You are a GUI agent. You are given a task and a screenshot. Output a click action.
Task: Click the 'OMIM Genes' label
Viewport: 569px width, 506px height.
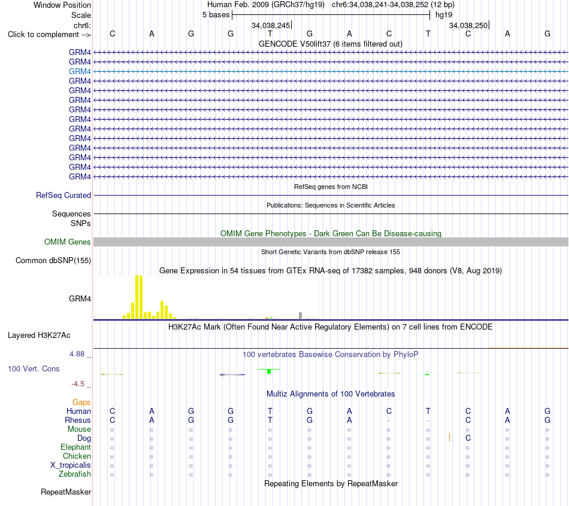(x=68, y=242)
